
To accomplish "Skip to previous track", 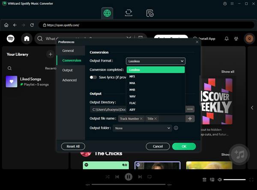I will click(x=117, y=177).
